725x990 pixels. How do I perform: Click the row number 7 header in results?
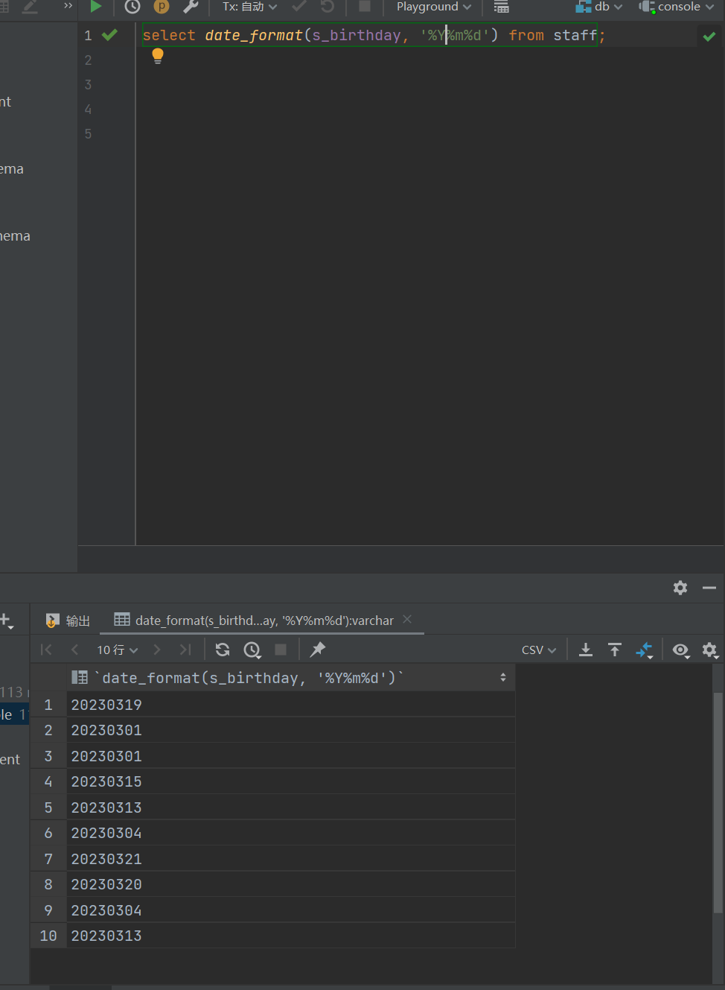[x=48, y=859]
